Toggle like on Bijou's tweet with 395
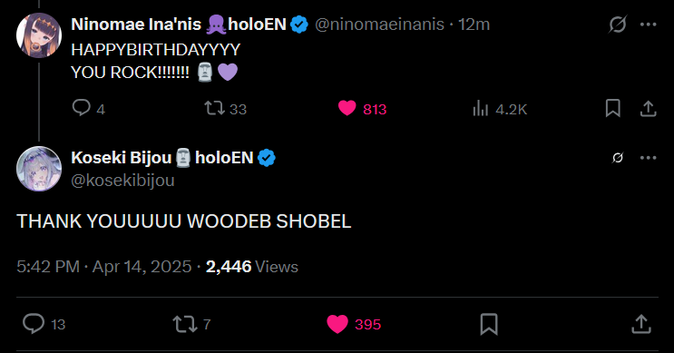The image size is (674, 353). coord(337,324)
